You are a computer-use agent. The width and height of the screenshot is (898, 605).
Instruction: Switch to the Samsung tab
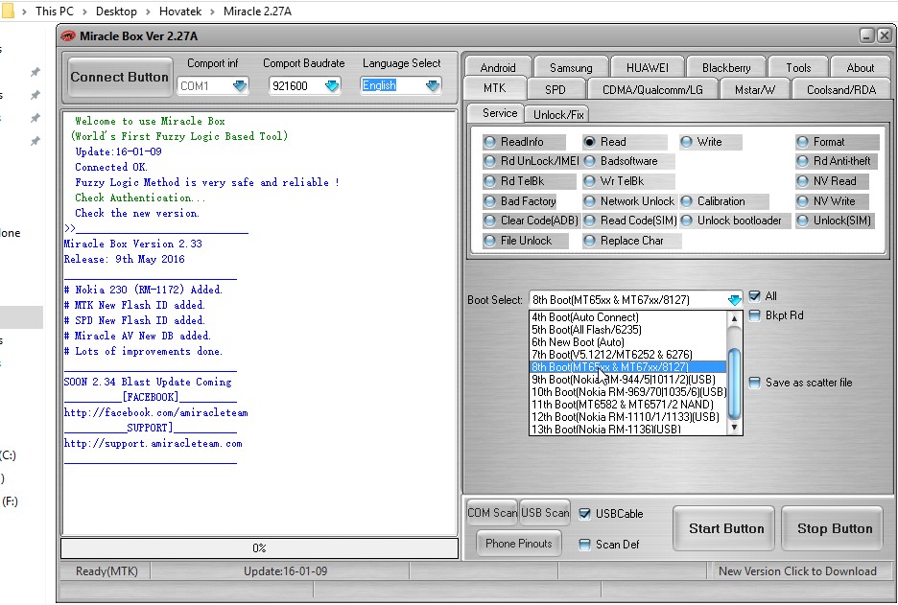coord(571,67)
